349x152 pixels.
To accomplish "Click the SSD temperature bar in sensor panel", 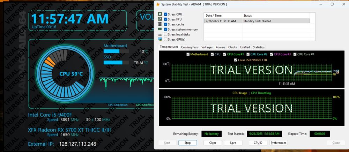I will point(116,63).
